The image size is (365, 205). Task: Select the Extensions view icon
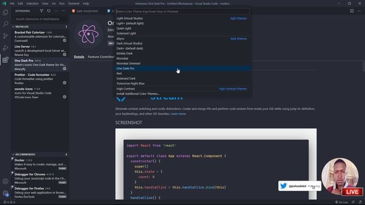[5, 60]
